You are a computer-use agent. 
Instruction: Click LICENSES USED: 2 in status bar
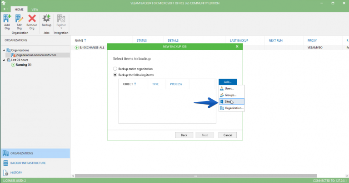pyautogui.click(x=15, y=181)
